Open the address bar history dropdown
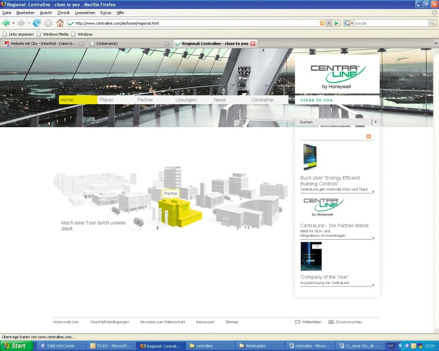Screen dimensions: 439x351 click(x=329, y=23)
